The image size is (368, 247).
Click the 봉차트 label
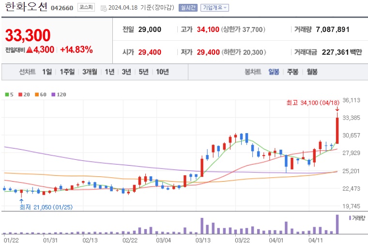pyautogui.click(x=253, y=72)
